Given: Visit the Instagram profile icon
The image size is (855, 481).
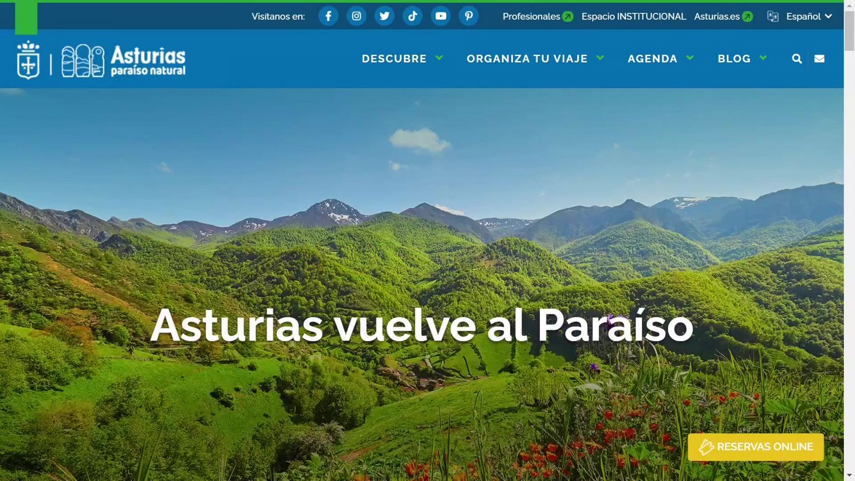Looking at the screenshot, I should tap(356, 16).
